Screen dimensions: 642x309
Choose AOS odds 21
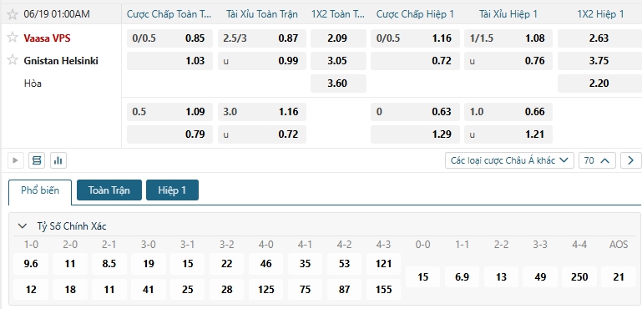(x=619, y=277)
